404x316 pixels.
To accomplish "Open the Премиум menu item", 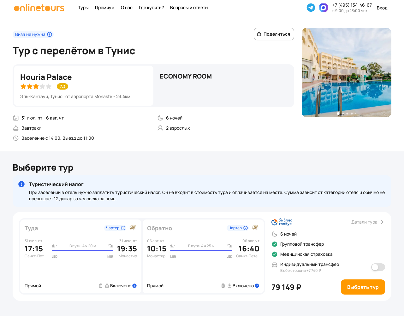I will (x=105, y=8).
